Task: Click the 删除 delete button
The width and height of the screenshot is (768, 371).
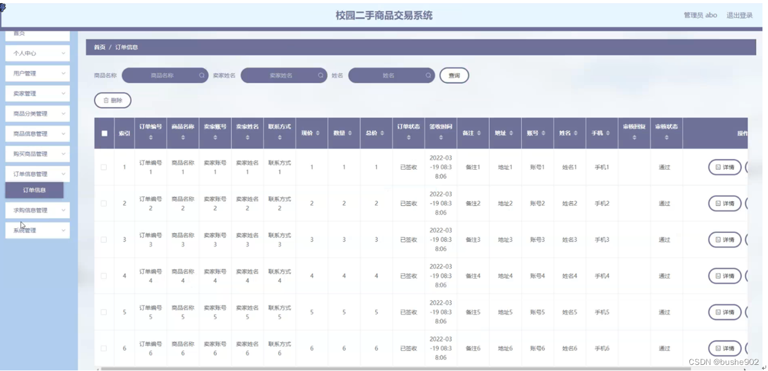Action: 112,100
